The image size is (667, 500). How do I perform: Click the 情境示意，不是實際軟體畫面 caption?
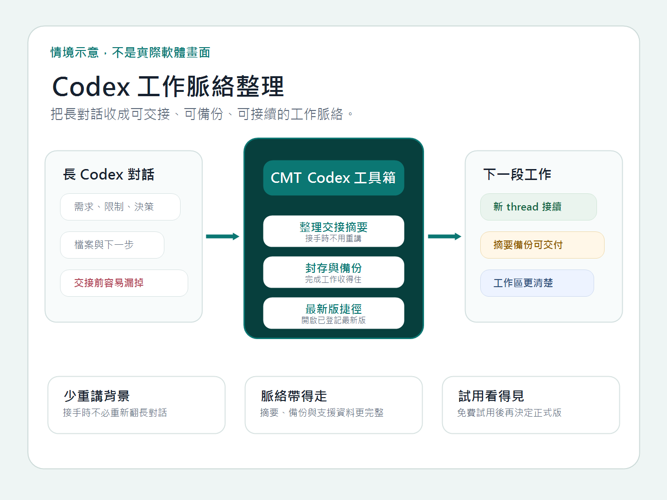[131, 52]
